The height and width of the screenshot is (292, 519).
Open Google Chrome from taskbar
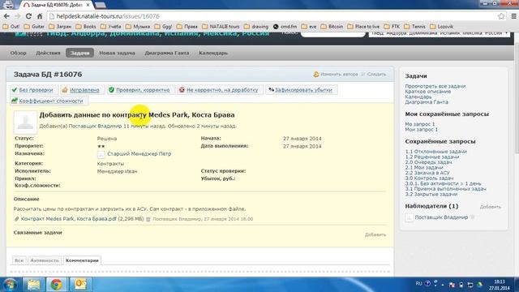pyautogui.click(x=56, y=285)
